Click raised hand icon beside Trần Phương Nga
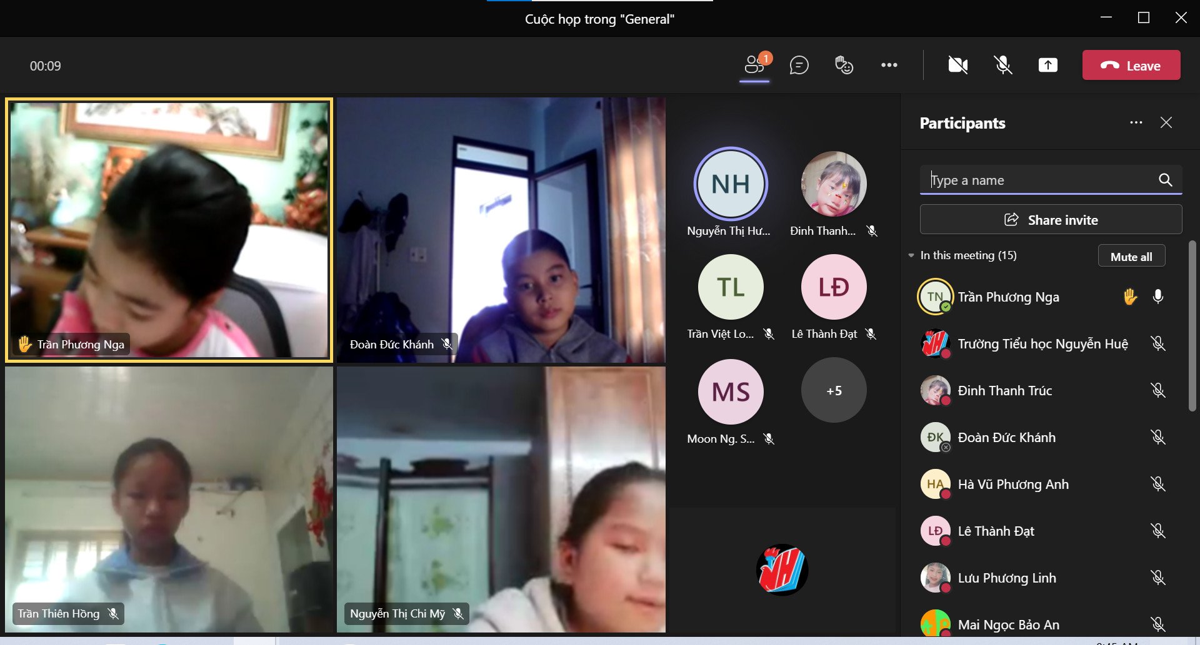The width and height of the screenshot is (1200, 645). [1129, 297]
